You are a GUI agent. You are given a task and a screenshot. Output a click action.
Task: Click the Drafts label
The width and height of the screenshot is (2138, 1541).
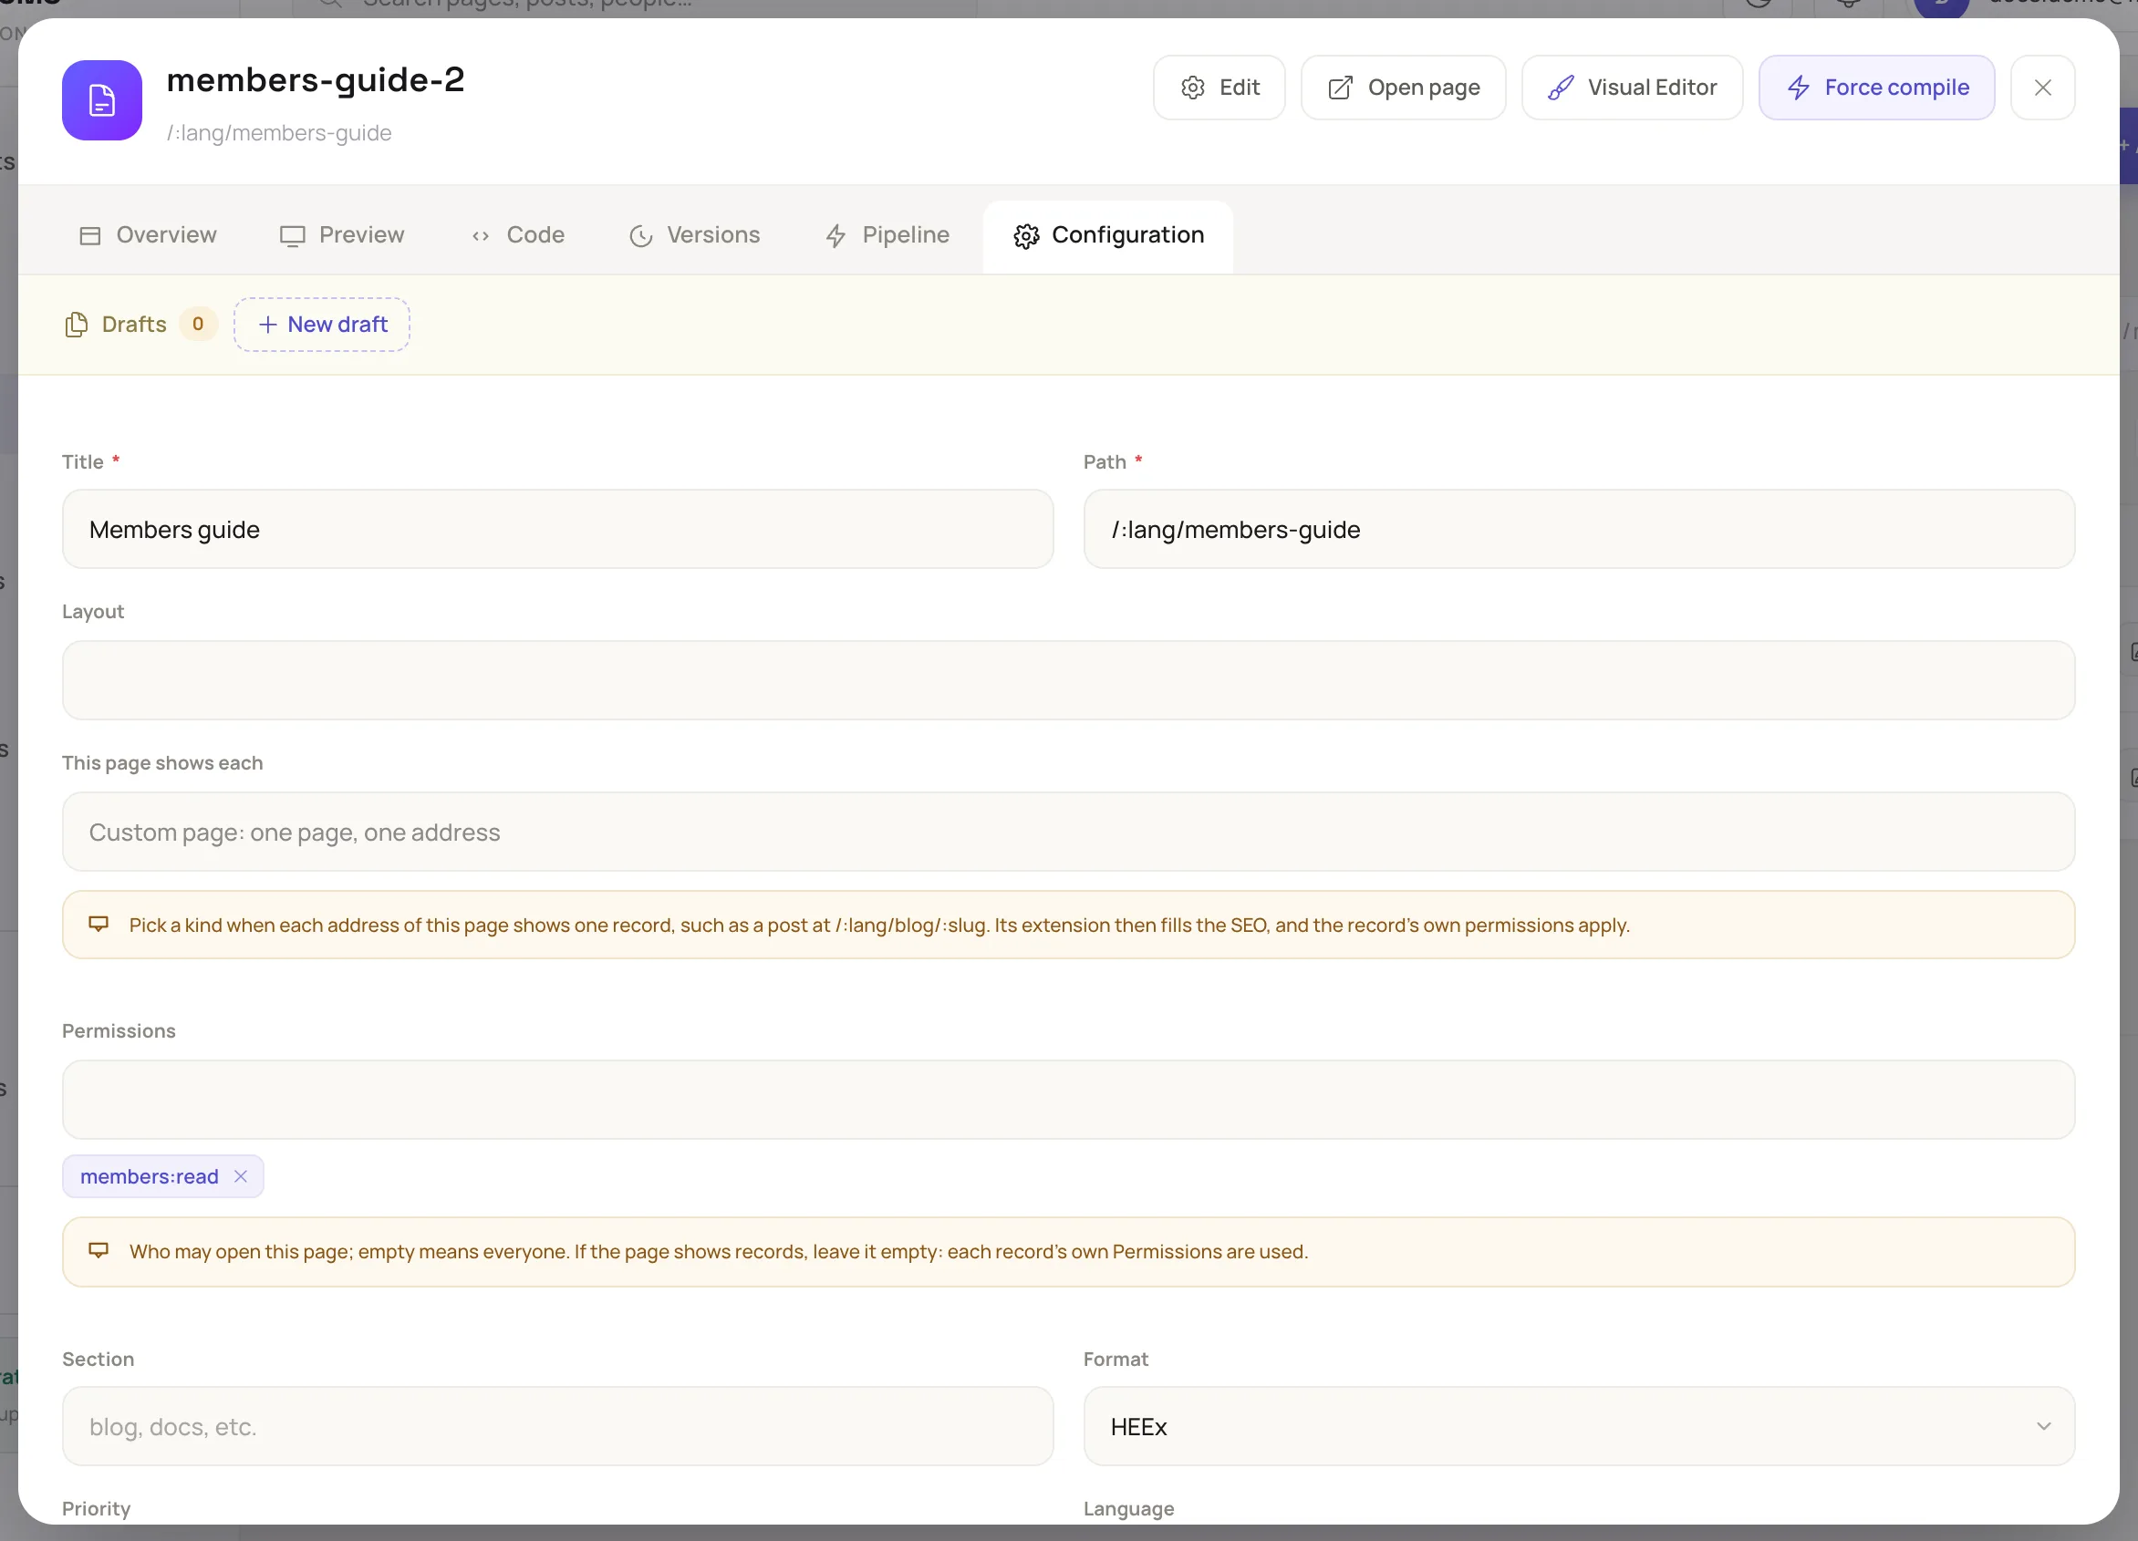pyautogui.click(x=134, y=325)
